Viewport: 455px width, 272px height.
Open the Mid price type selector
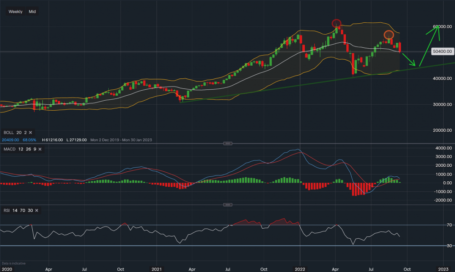point(33,11)
